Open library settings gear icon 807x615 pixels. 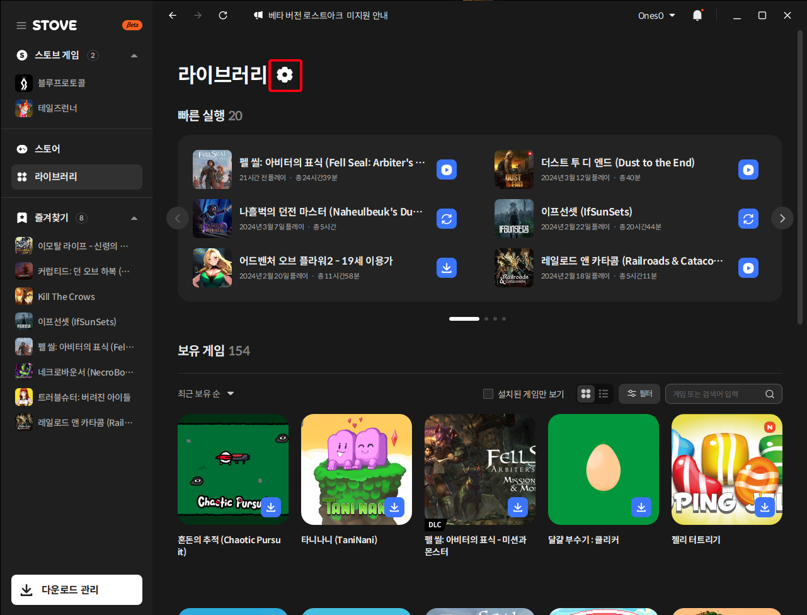tap(285, 75)
